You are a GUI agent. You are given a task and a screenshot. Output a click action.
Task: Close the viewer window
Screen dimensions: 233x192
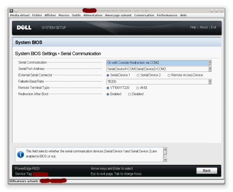(221, 11)
